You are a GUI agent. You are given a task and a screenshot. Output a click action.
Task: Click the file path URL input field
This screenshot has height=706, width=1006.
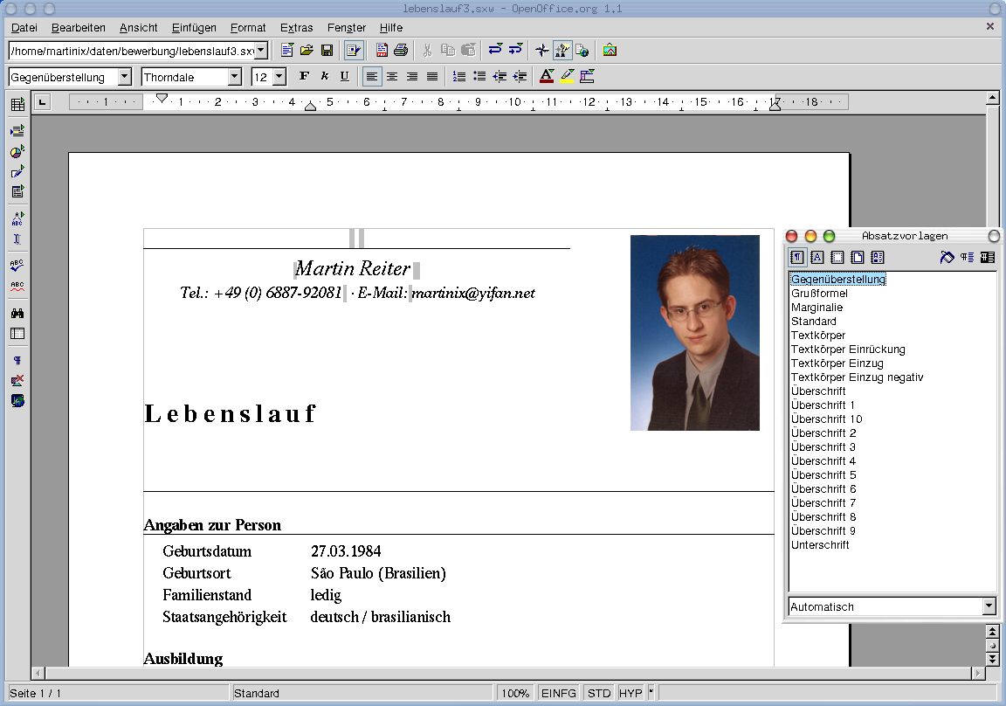[x=131, y=51]
